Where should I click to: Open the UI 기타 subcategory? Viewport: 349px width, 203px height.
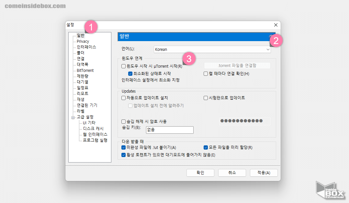(x=89, y=123)
